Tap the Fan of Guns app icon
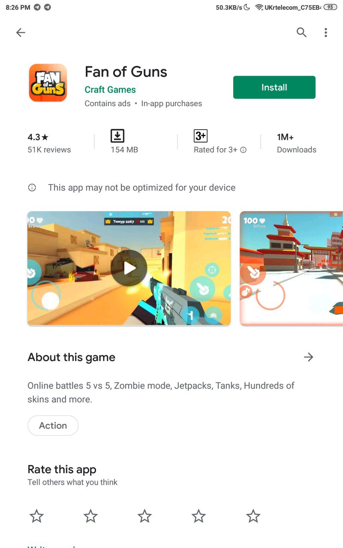The height and width of the screenshot is (548, 343). point(48,83)
